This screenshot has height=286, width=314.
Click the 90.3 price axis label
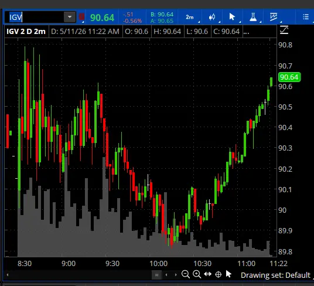285,148
